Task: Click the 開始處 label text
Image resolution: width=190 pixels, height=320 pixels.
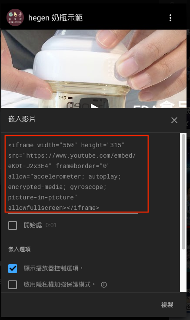Action: tap(33, 225)
